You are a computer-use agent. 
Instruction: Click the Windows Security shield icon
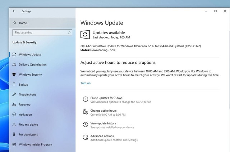14,75
